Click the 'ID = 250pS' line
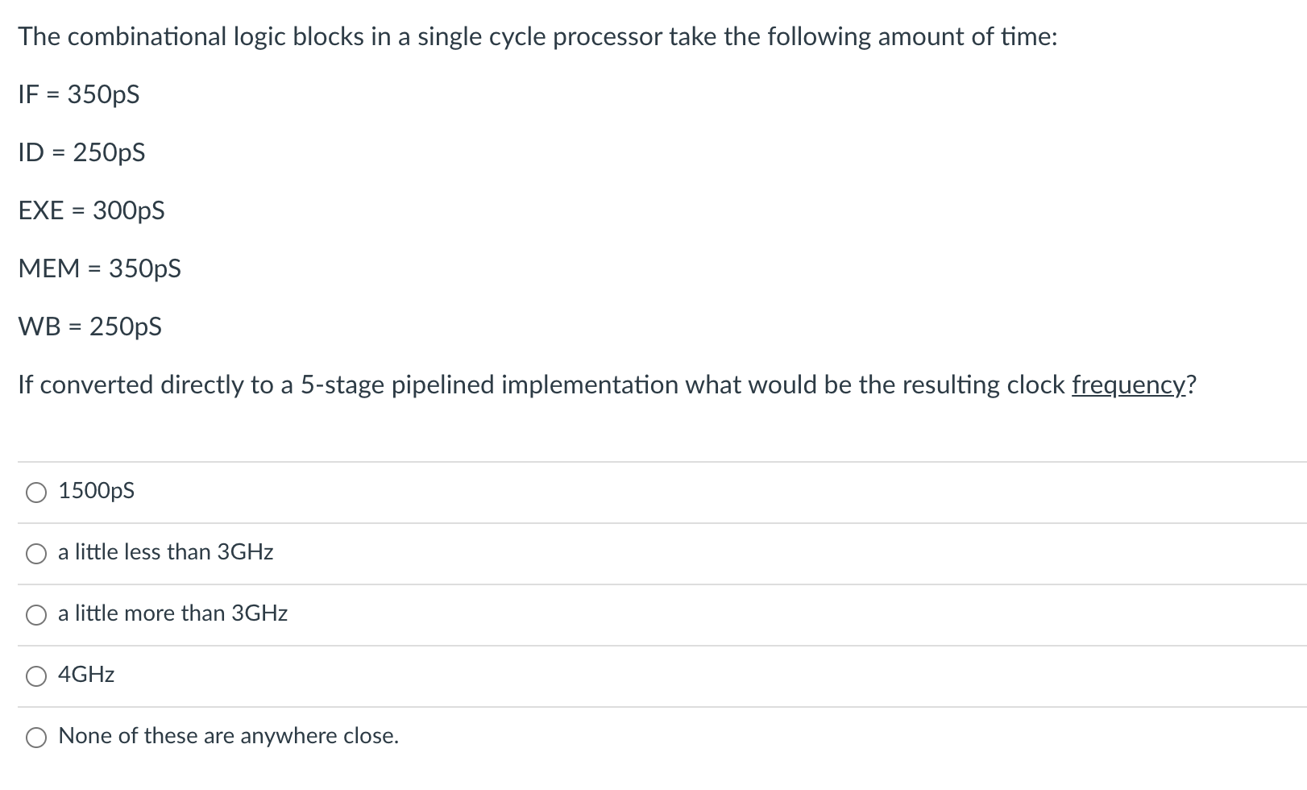The height and width of the screenshot is (790, 1307). pyautogui.click(x=81, y=152)
